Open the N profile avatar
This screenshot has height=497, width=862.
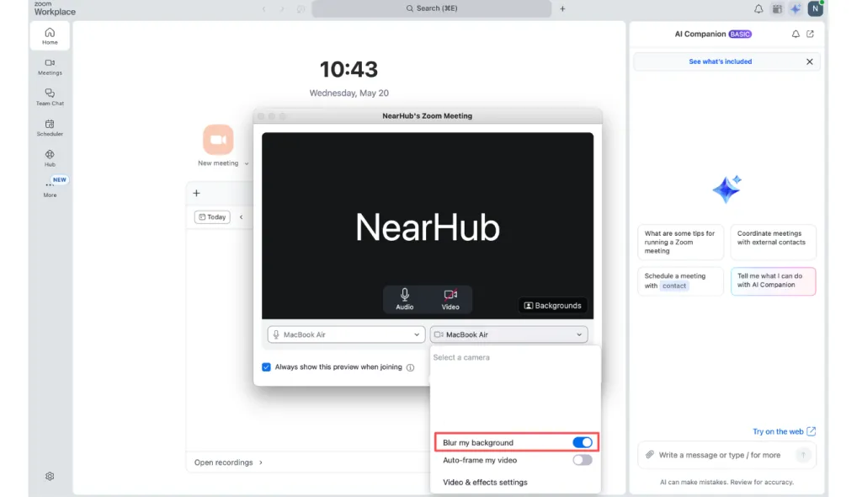tap(815, 8)
